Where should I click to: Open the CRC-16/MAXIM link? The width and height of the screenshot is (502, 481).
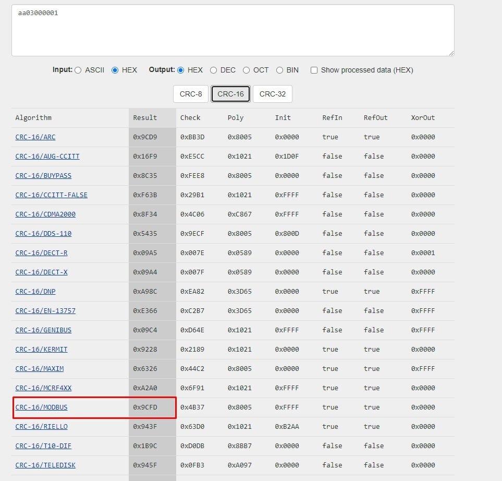40,368
